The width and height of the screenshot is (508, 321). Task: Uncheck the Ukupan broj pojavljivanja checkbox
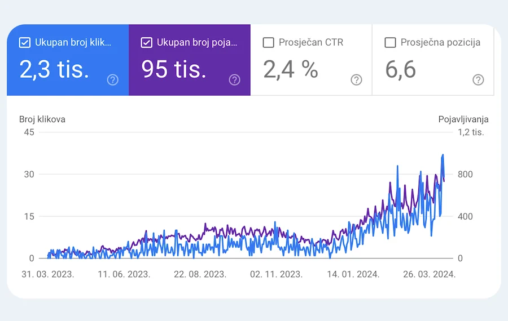pyautogui.click(x=147, y=42)
